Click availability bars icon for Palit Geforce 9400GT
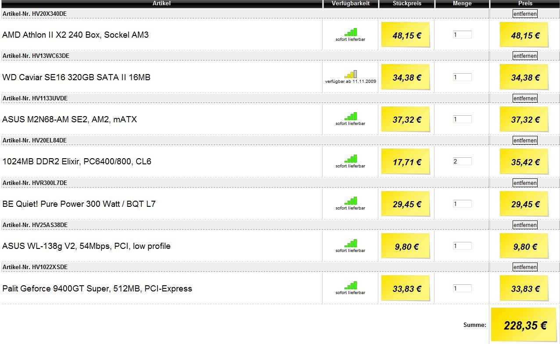The height and width of the screenshot is (344, 560). pyautogui.click(x=351, y=285)
